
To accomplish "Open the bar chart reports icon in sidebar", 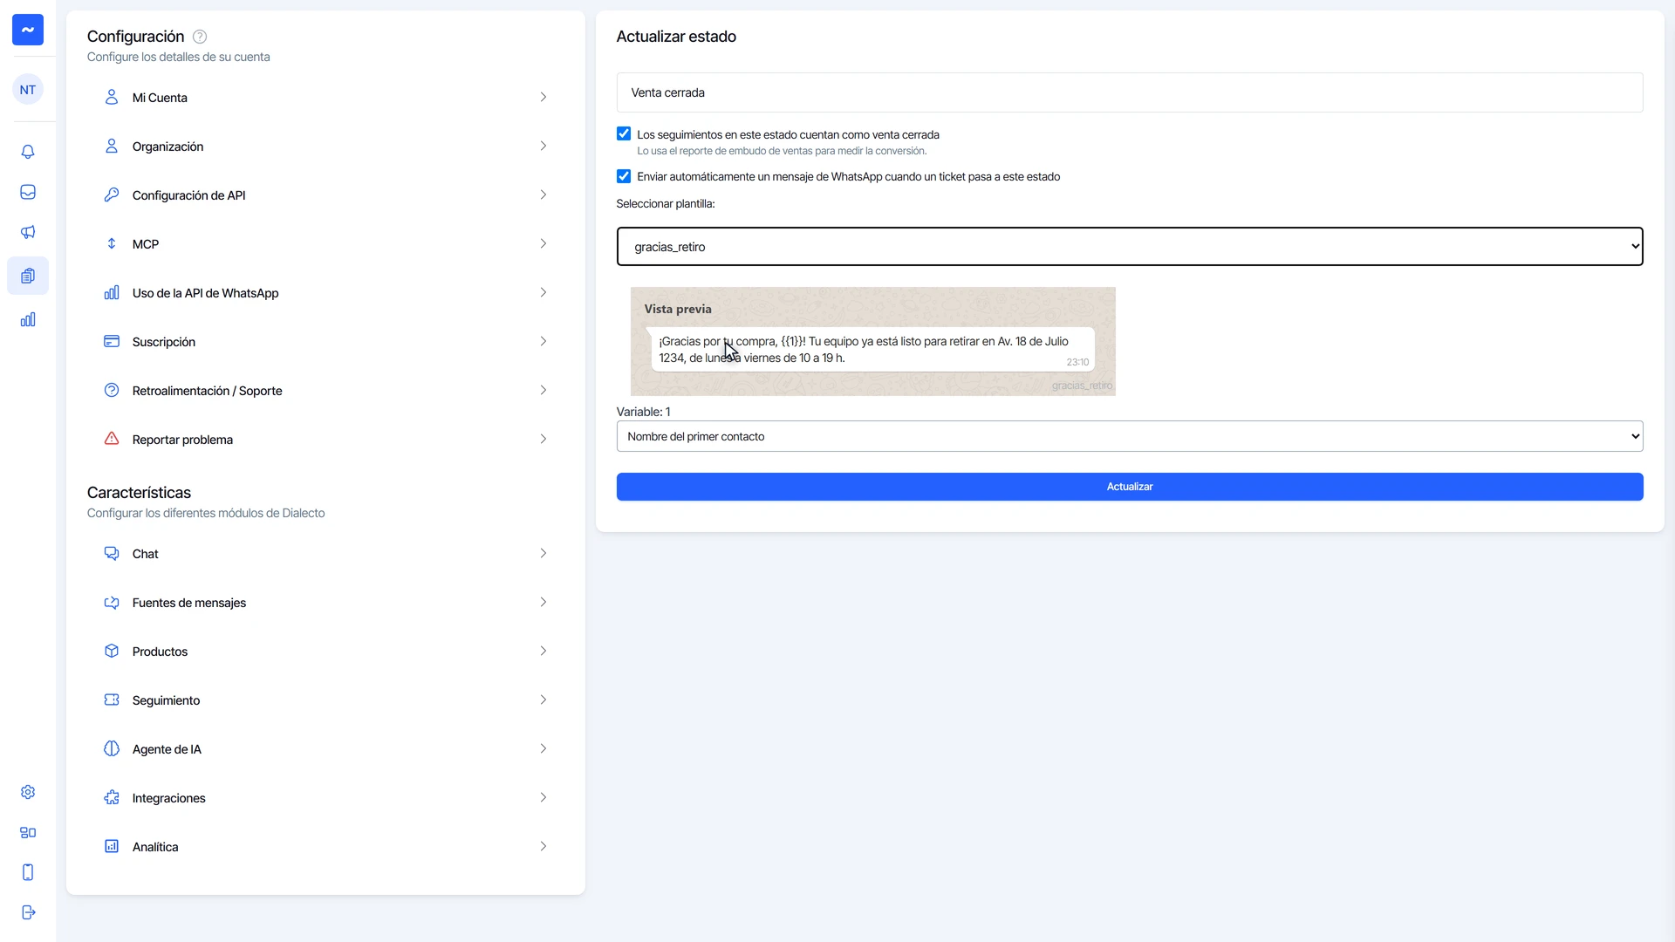I will [28, 319].
